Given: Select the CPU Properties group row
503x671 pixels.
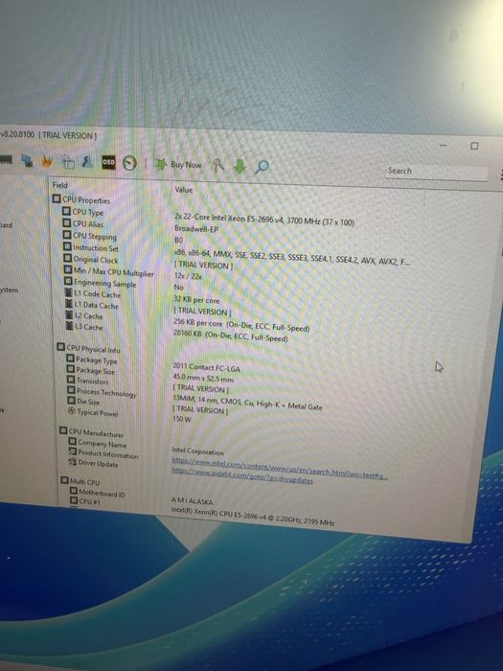Looking at the screenshot, I should 81,199.
